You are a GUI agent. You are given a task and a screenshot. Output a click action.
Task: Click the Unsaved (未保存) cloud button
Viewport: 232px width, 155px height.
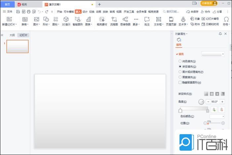click(192, 12)
